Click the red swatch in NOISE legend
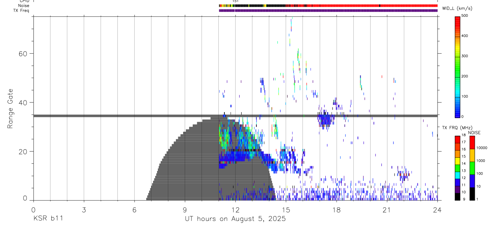The image size is (492, 227). [472, 143]
